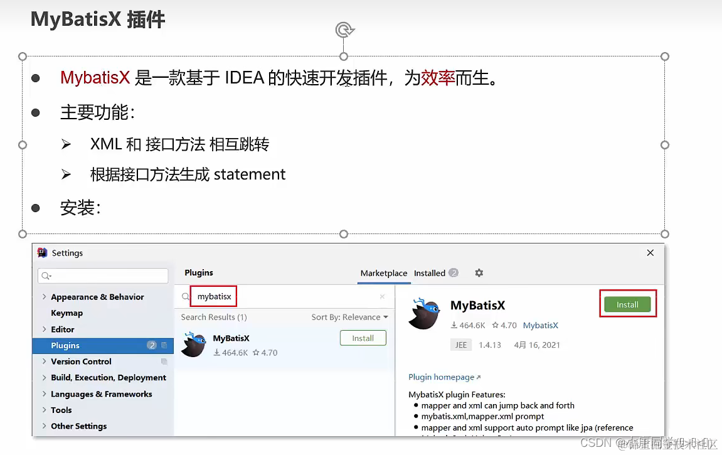
Task: Select Appearance & Behavior label
Action: [x=97, y=297]
